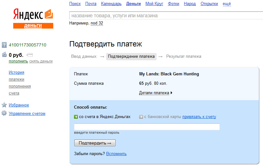263x167 pixels.
Task: Open Почта in the top navigation
Action: pos(91,4)
